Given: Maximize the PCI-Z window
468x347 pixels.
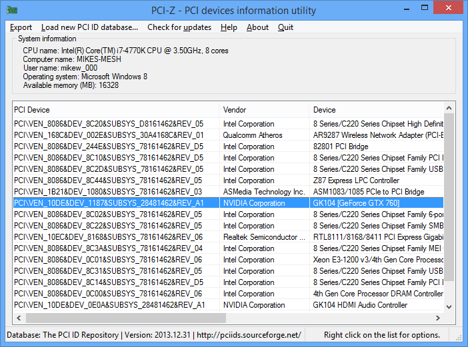Looking at the screenshot, I should [425, 8].
